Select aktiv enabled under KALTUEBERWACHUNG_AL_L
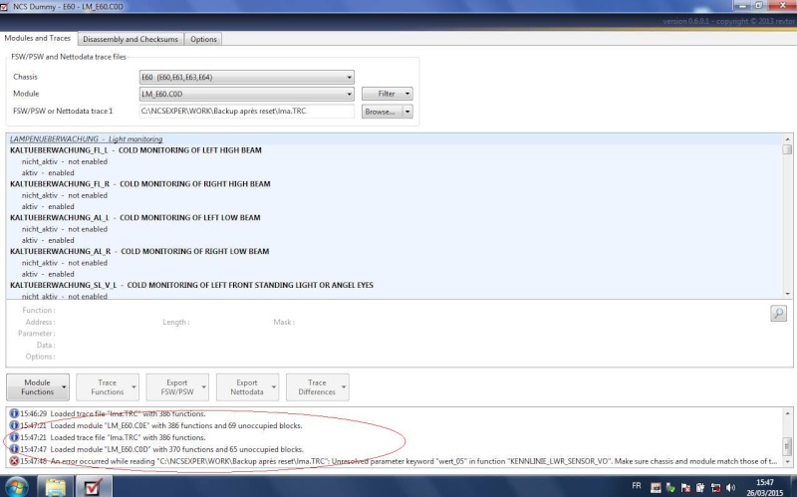The height and width of the screenshot is (497, 797). coord(48,240)
